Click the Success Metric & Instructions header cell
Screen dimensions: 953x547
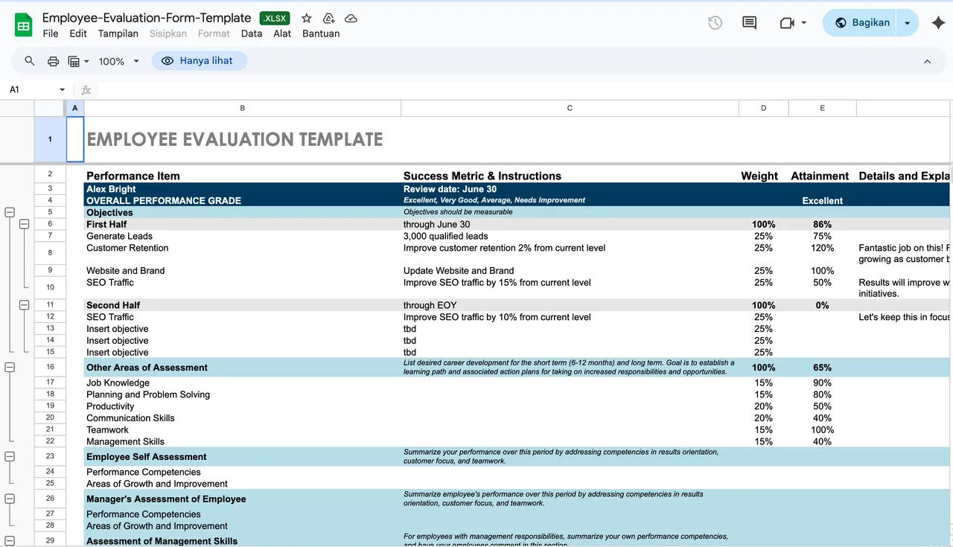coord(570,176)
